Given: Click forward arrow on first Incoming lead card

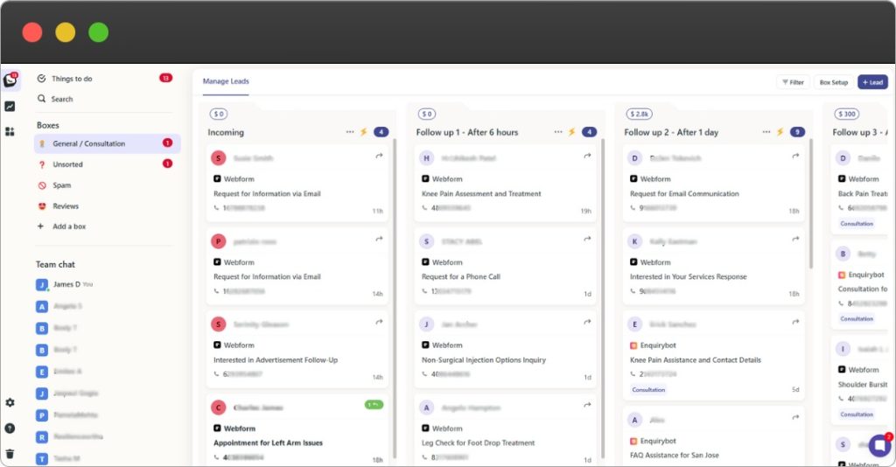Looking at the screenshot, I should pos(379,156).
